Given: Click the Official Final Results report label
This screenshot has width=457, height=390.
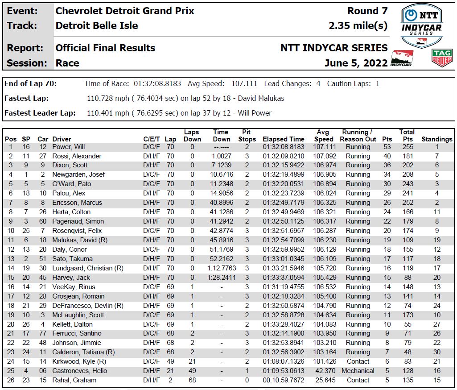Looking at the screenshot, I should tap(105, 48).
